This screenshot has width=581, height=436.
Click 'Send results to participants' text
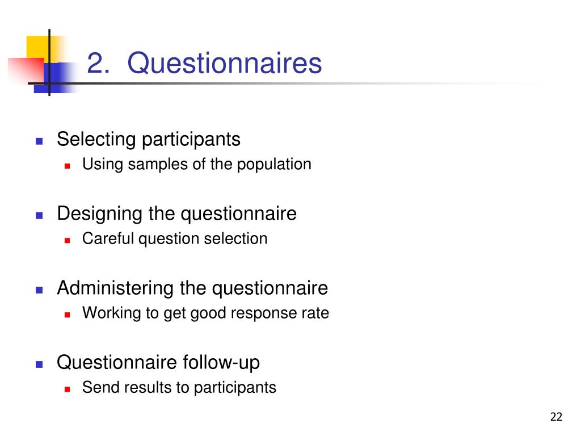tap(179, 388)
